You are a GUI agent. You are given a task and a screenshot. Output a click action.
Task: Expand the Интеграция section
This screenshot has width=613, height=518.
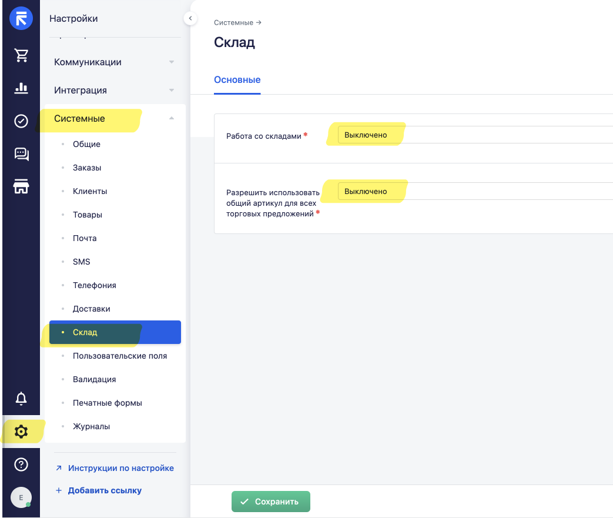[115, 91]
